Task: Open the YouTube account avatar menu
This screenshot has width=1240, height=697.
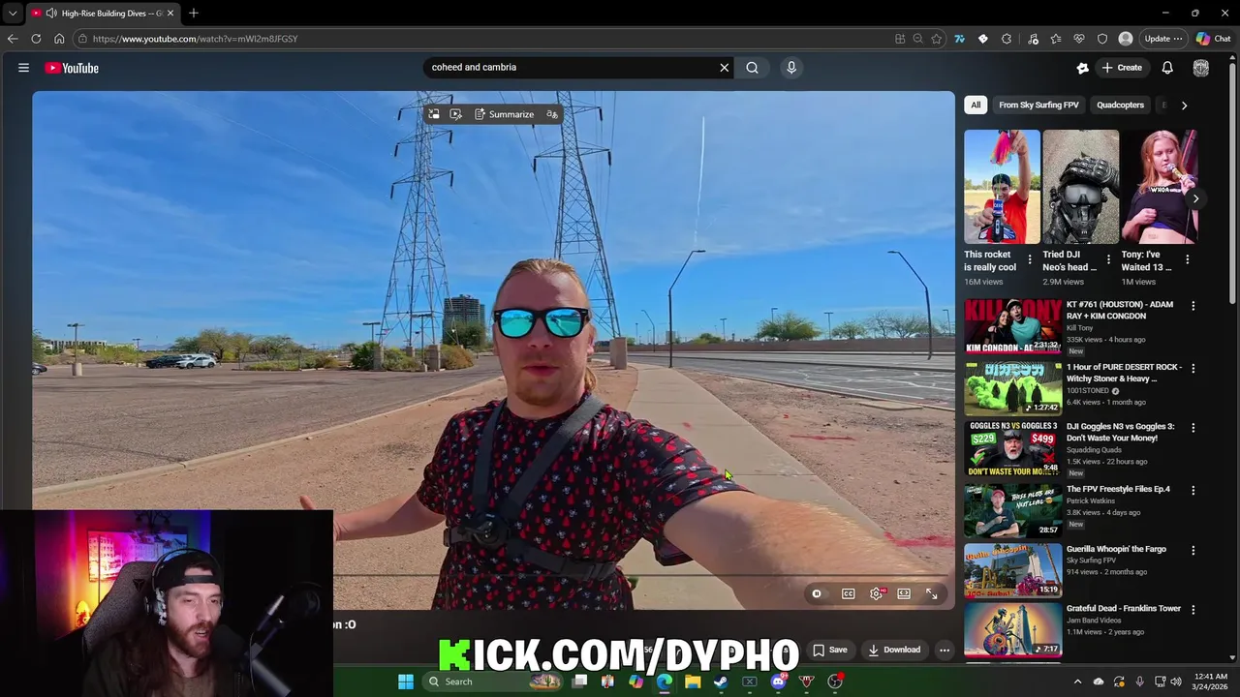Action: pyautogui.click(x=1201, y=68)
